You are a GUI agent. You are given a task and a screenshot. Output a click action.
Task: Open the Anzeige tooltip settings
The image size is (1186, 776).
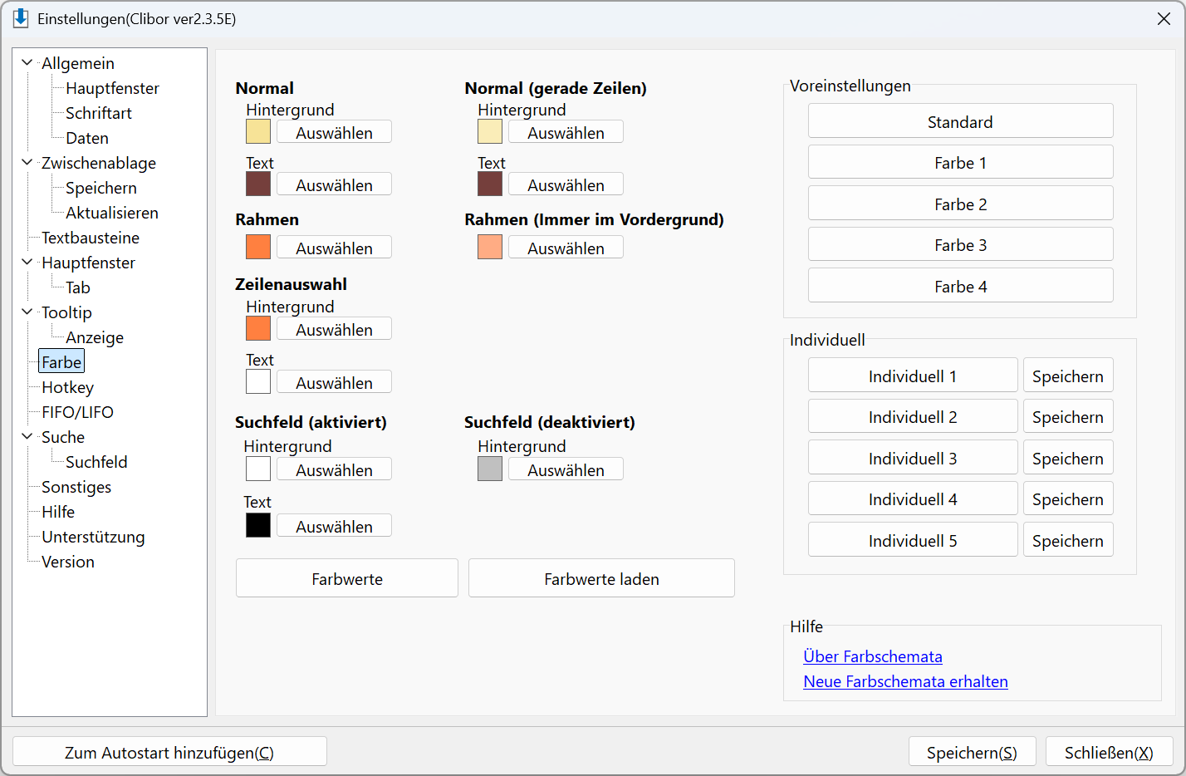pyautogui.click(x=95, y=337)
